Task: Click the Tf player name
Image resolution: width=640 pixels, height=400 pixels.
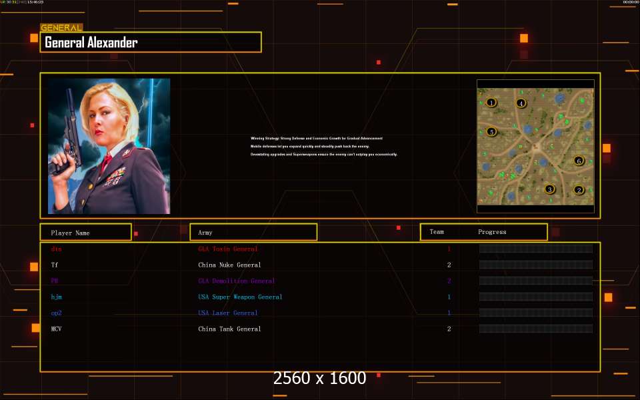Action: pyautogui.click(x=55, y=265)
